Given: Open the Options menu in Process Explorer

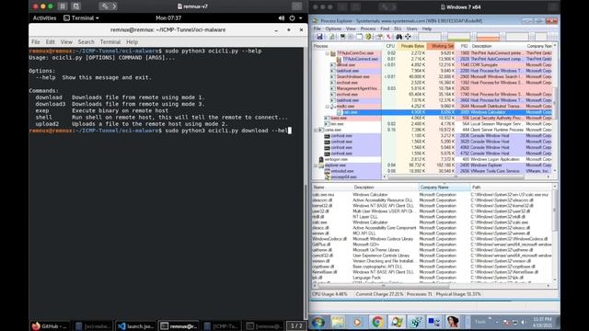Looking at the screenshot, I should point(333,29).
